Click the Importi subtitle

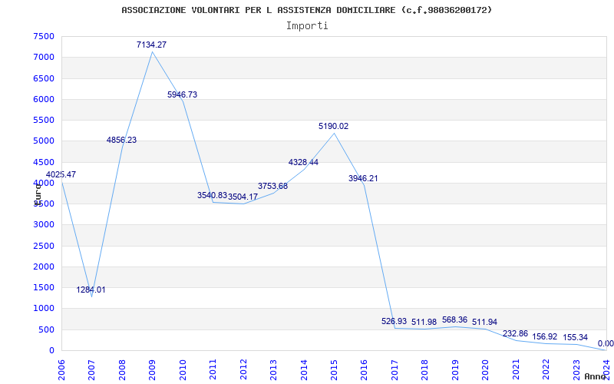[x=307, y=26]
